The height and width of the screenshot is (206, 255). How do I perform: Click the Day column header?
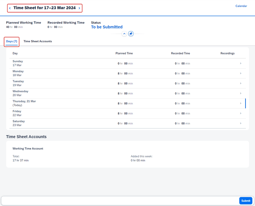pyautogui.click(x=15, y=53)
